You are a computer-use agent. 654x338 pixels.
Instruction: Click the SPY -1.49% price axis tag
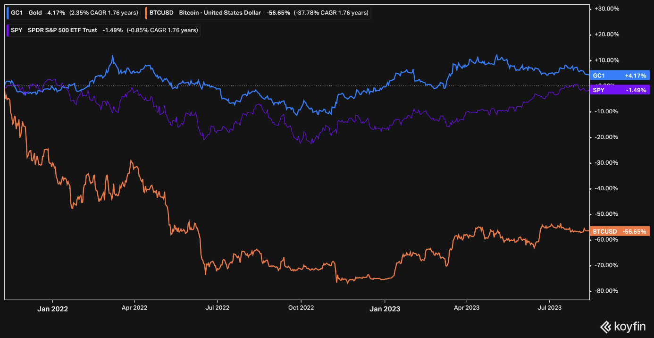click(620, 90)
